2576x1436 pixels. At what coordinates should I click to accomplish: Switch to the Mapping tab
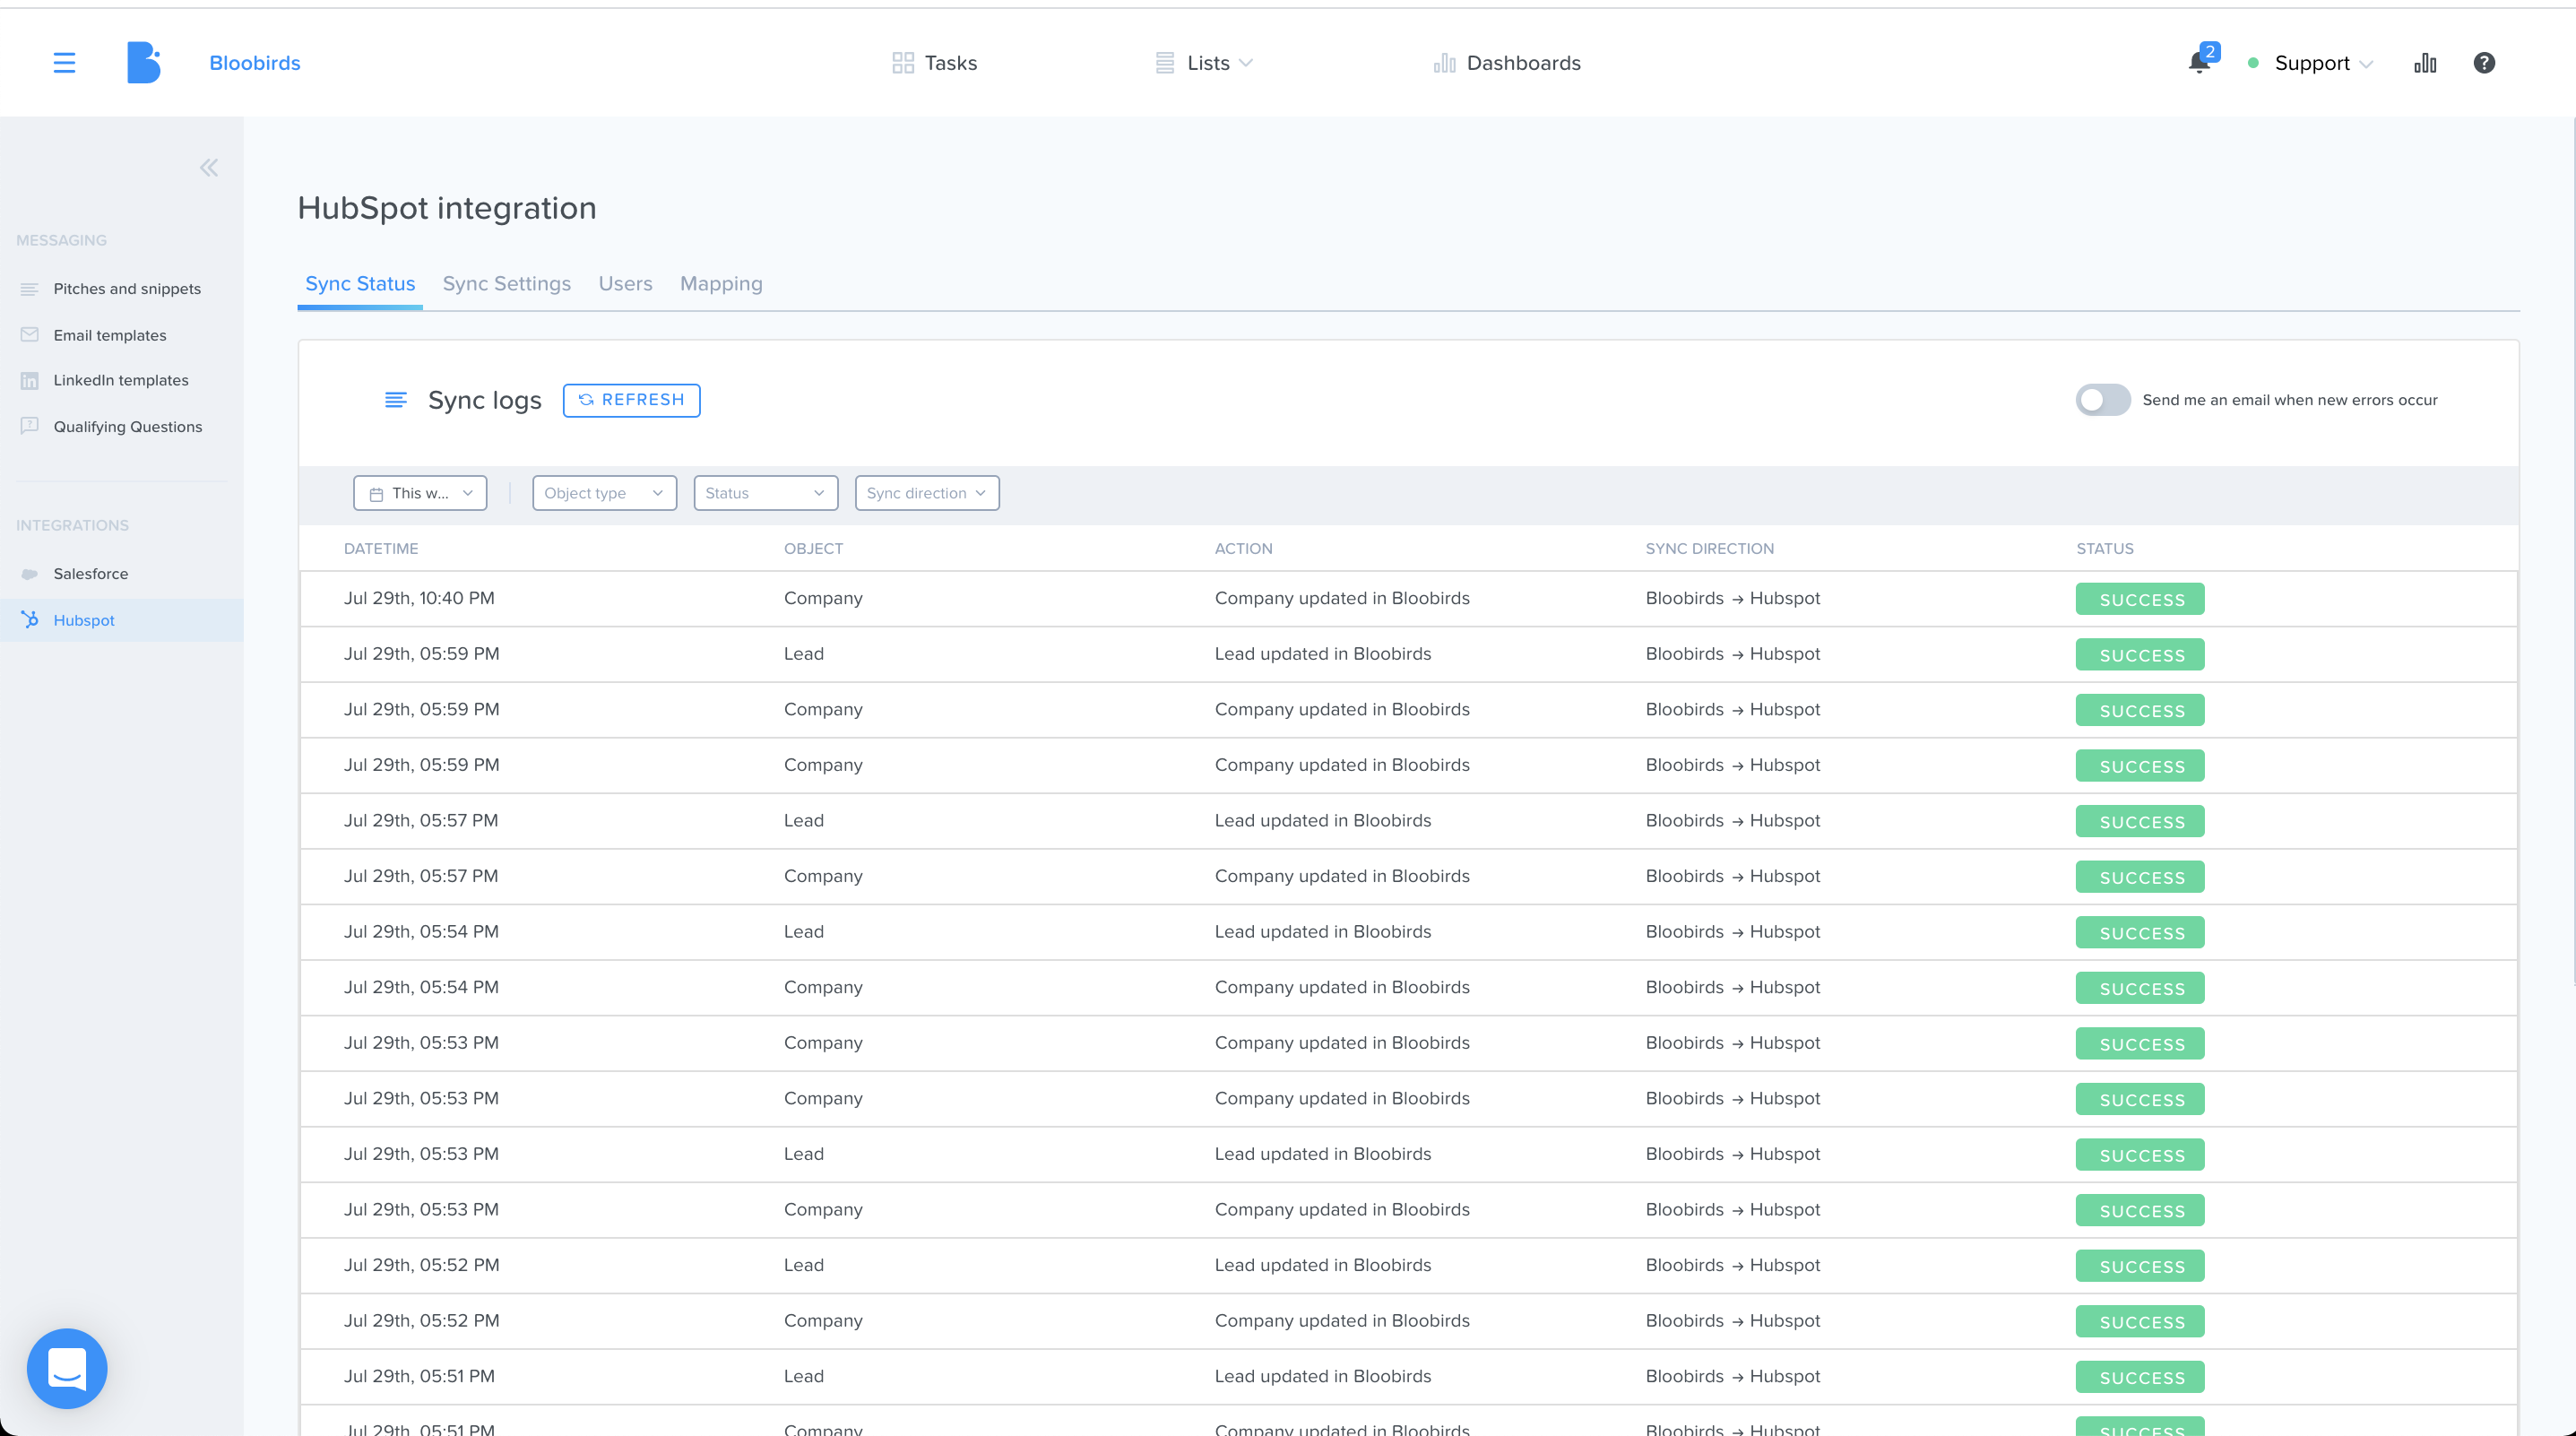coord(721,284)
